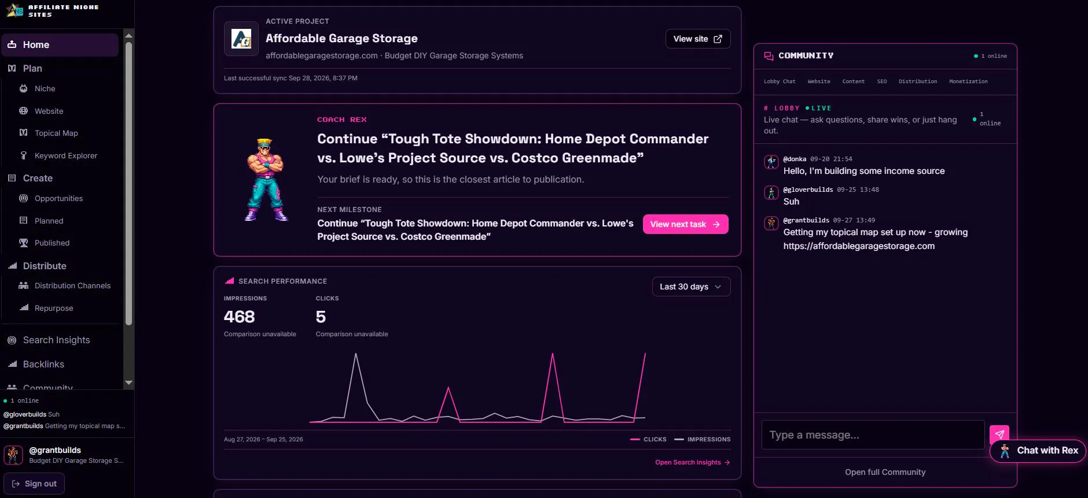Click the View next task button
Screen dimensions: 1088x498
[x=685, y=224]
